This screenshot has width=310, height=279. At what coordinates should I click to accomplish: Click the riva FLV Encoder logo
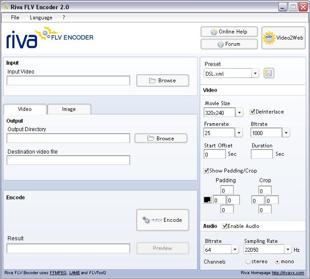50,37
